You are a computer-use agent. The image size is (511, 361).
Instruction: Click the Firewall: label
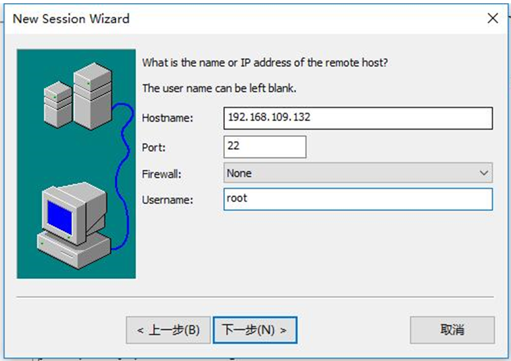click(162, 174)
